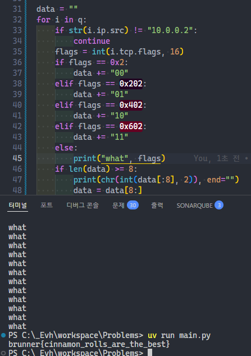Click the "uv run main.py" command text

[x=179, y=335]
